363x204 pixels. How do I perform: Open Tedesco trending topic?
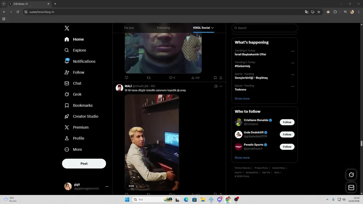pyautogui.click(x=240, y=90)
